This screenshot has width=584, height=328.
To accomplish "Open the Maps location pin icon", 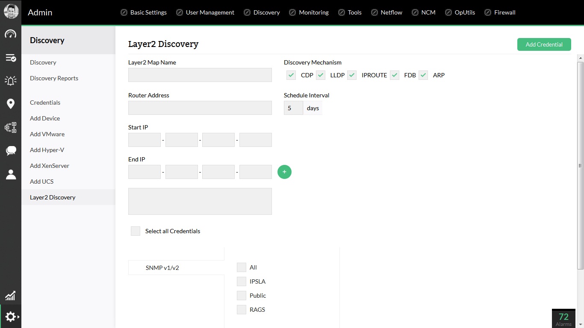I will [x=11, y=104].
